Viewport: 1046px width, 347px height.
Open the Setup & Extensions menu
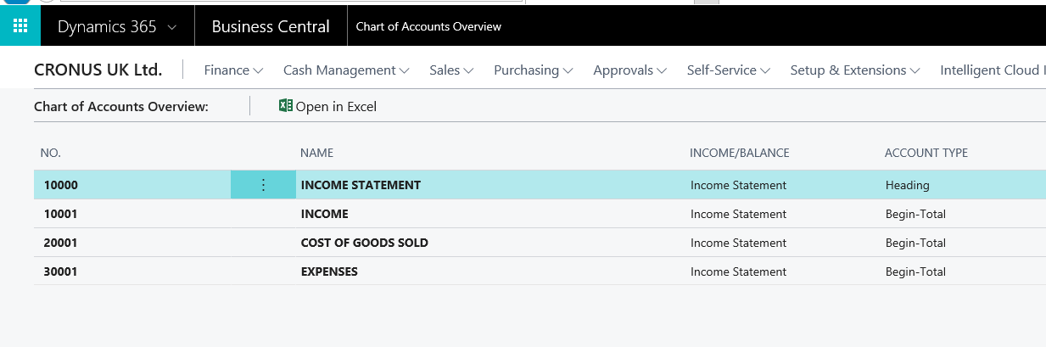click(854, 70)
